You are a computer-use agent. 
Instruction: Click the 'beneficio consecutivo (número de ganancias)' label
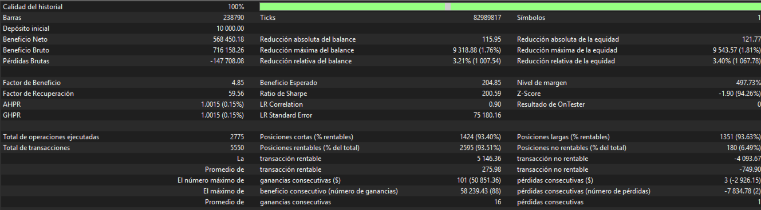(329, 191)
